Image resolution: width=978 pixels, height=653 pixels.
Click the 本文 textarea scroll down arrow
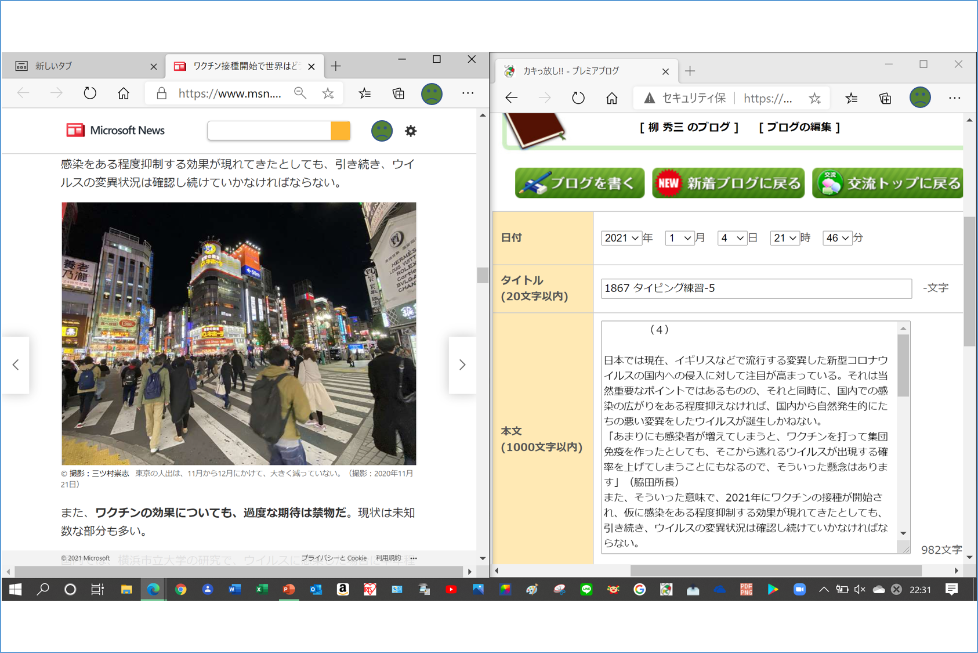click(903, 533)
